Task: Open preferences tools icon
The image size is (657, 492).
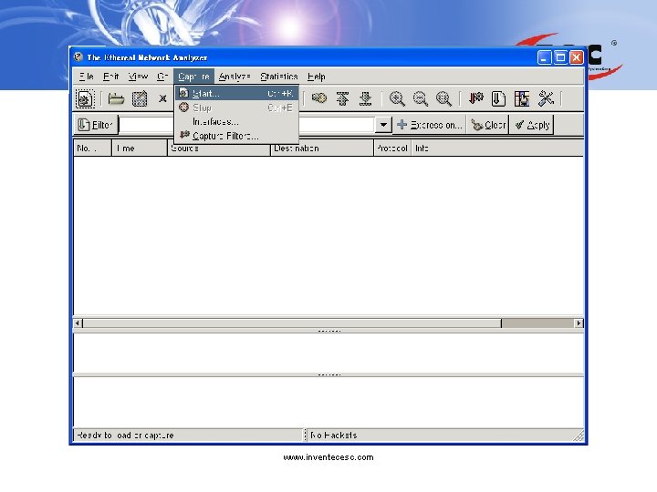Action: click(x=546, y=98)
